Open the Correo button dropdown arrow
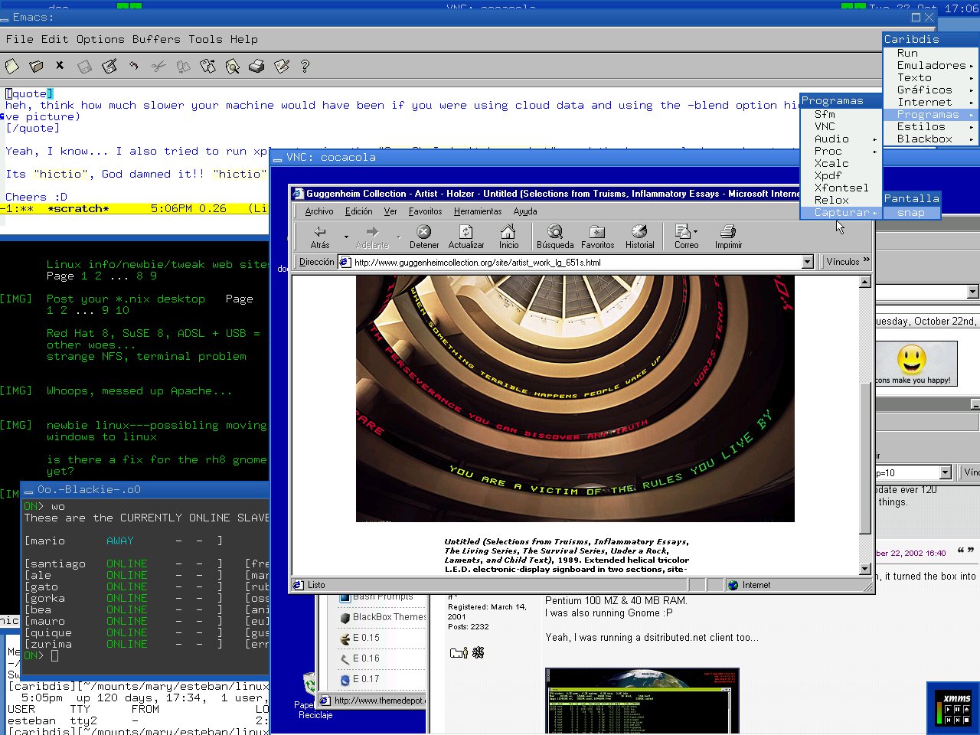980x735 pixels. (x=695, y=231)
